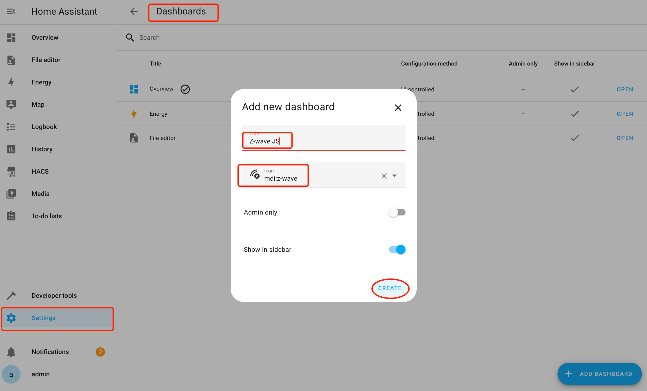Open the admin user profile avatar
The height and width of the screenshot is (391, 647).
pos(11,374)
